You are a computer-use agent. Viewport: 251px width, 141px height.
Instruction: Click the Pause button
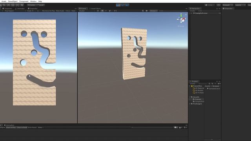(123, 5)
